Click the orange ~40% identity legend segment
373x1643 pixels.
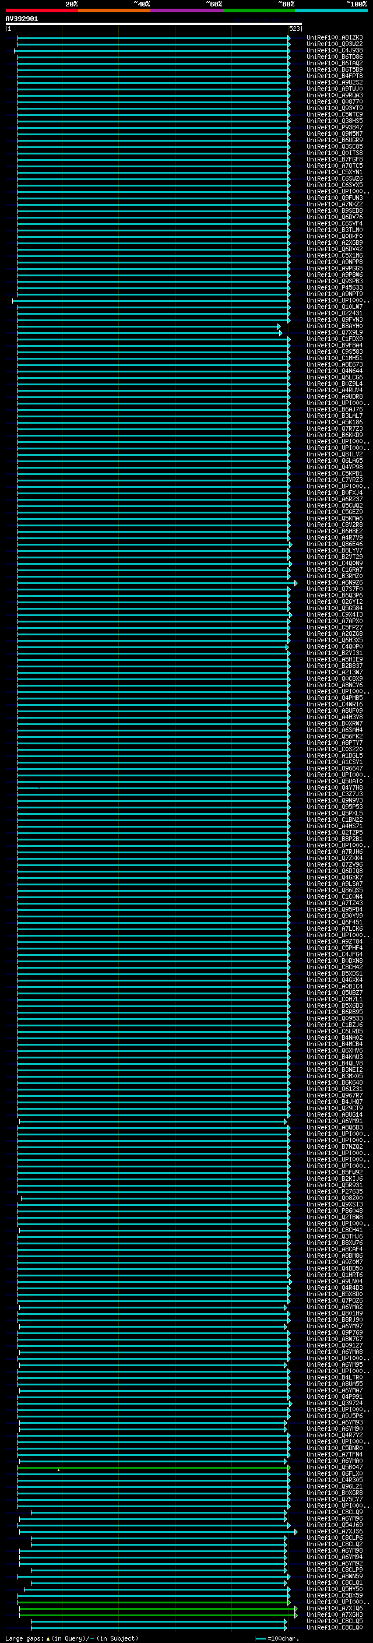tap(114, 10)
